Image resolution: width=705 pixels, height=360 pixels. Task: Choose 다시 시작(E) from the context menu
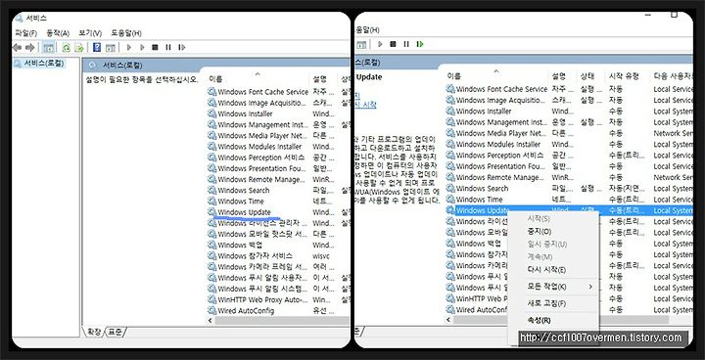tap(546, 270)
